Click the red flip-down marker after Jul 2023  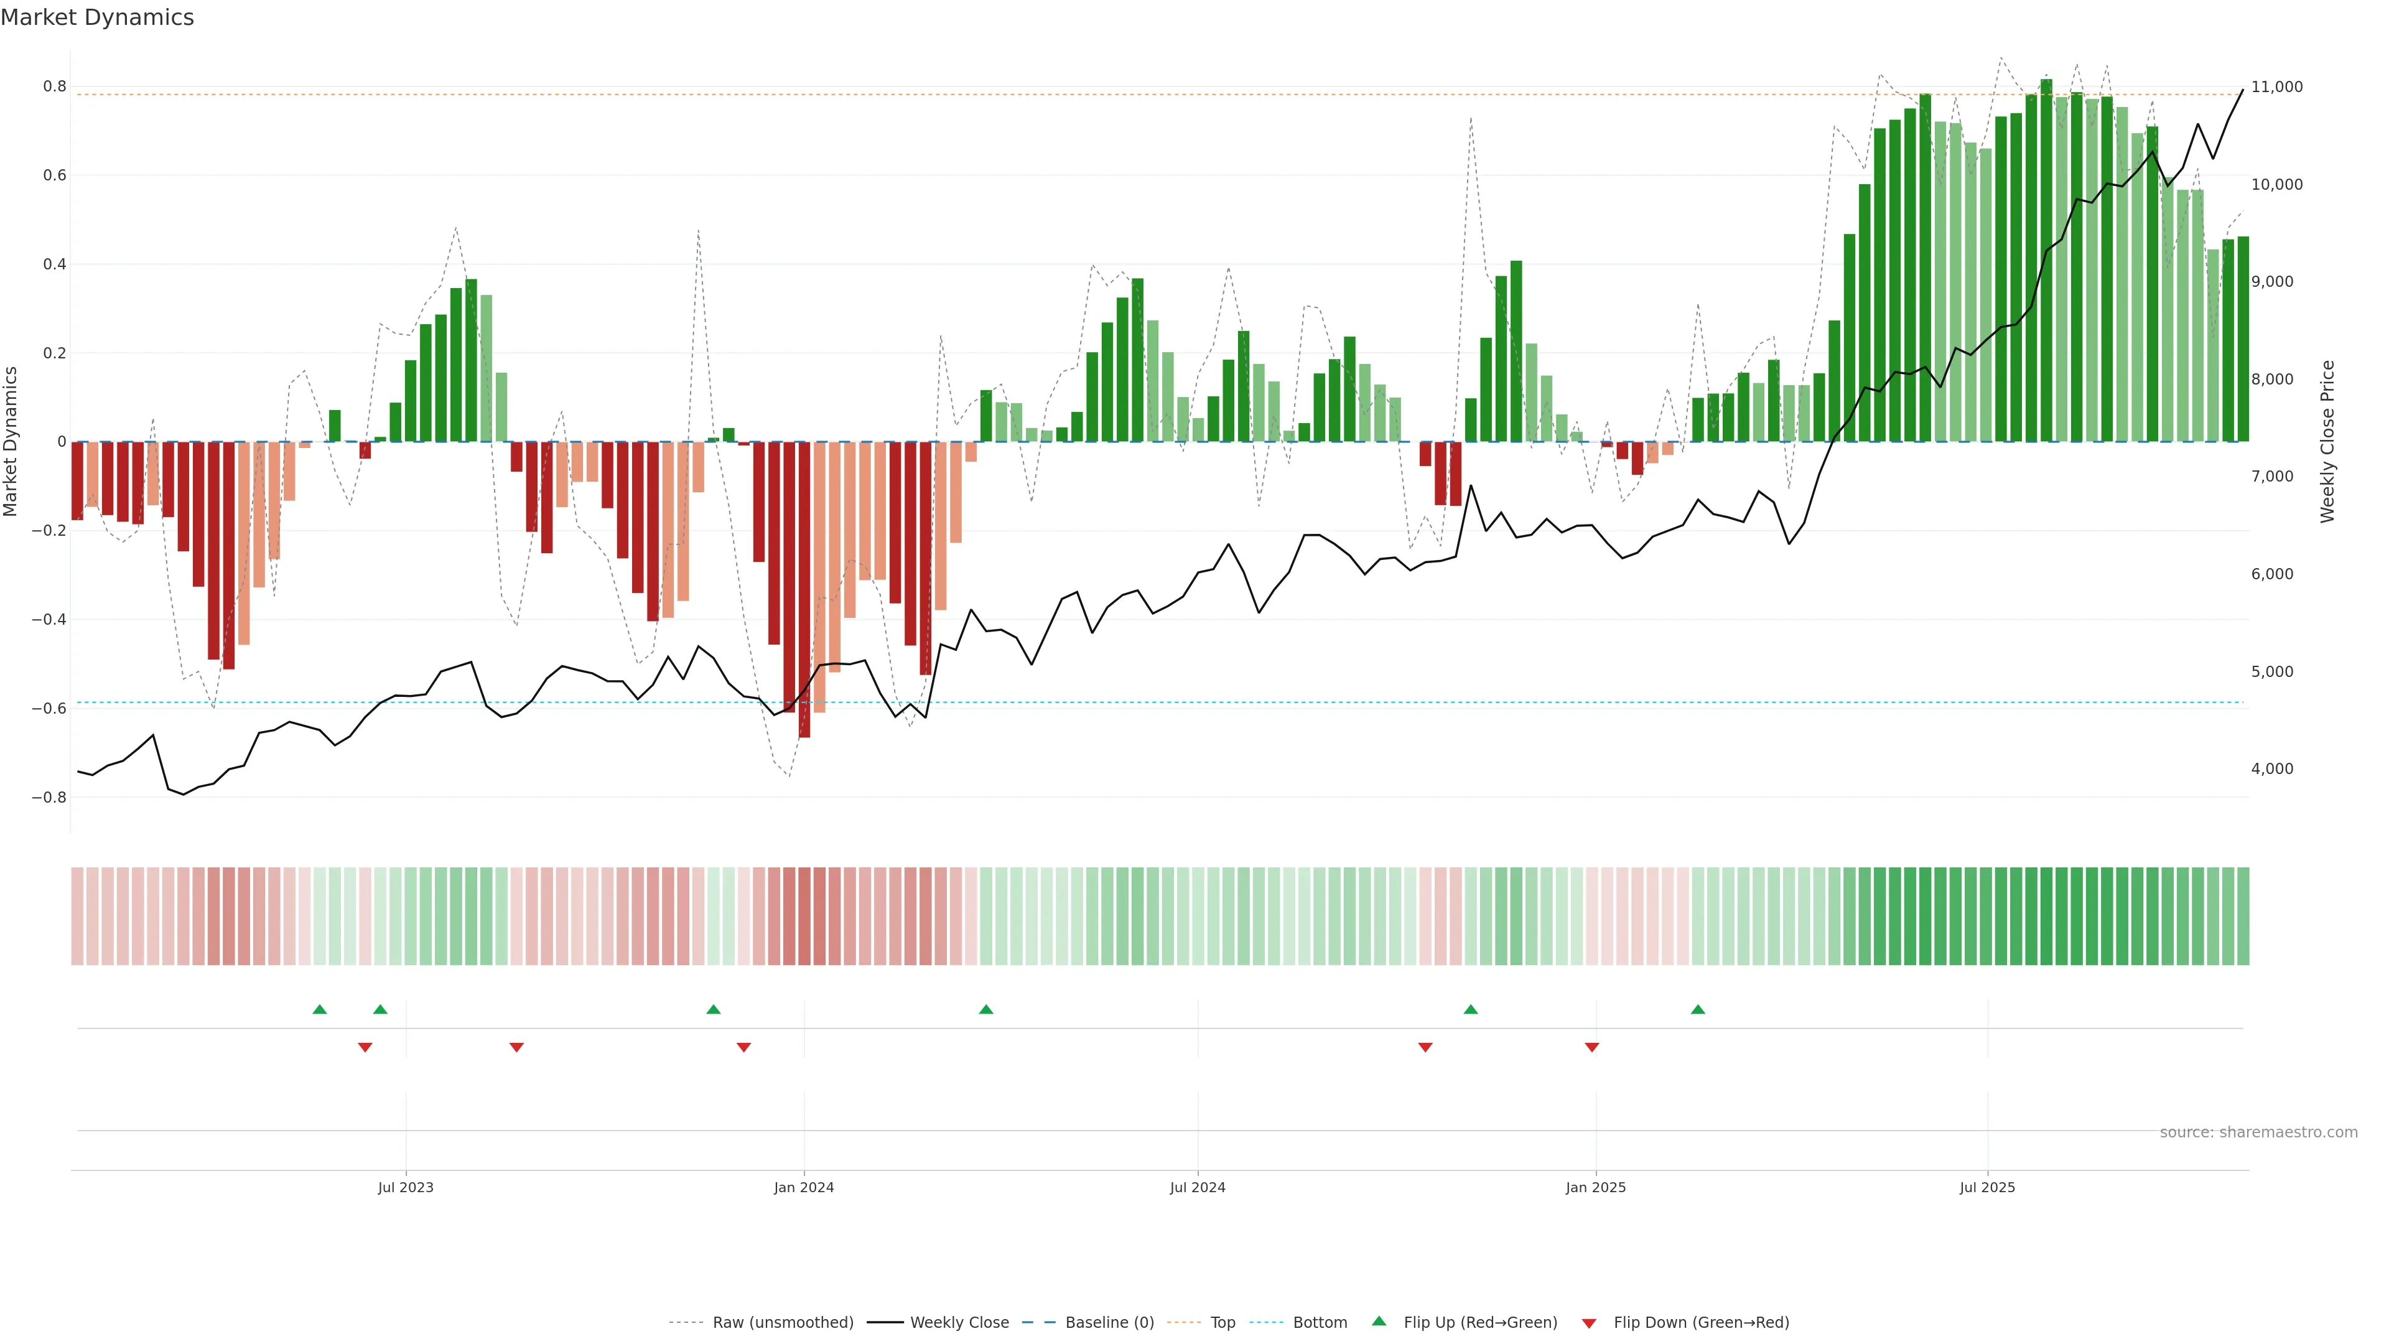(x=516, y=1047)
